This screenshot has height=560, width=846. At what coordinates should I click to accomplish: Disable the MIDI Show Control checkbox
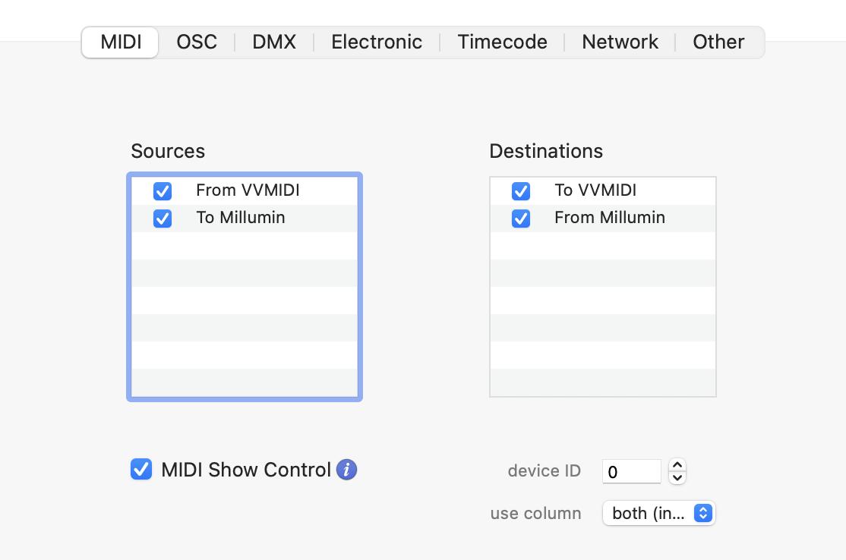pos(141,470)
